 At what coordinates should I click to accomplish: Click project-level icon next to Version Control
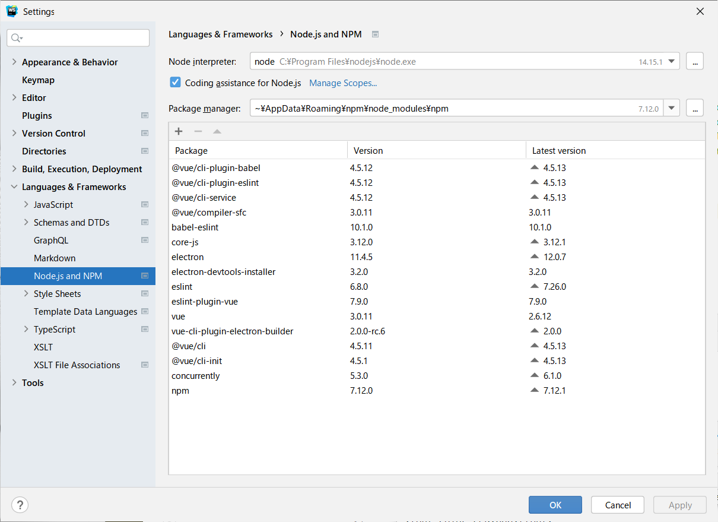point(144,134)
